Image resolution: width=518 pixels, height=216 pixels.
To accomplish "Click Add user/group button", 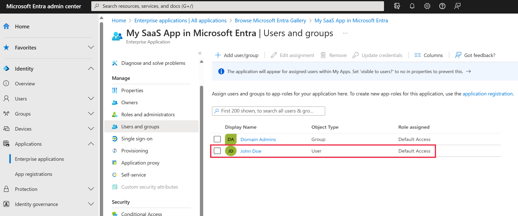I will click(237, 55).
